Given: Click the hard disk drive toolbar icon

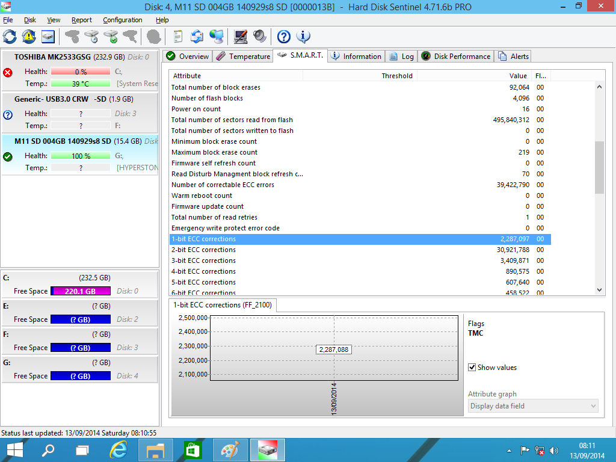Looking at the screenshot, I should [x=48, y=37].
